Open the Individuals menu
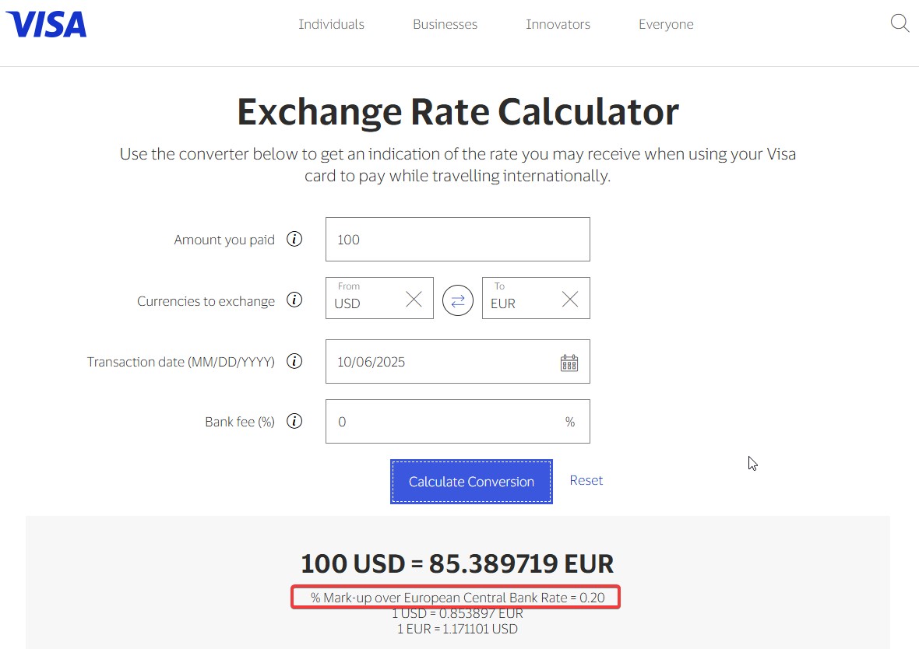 (331, 25)
